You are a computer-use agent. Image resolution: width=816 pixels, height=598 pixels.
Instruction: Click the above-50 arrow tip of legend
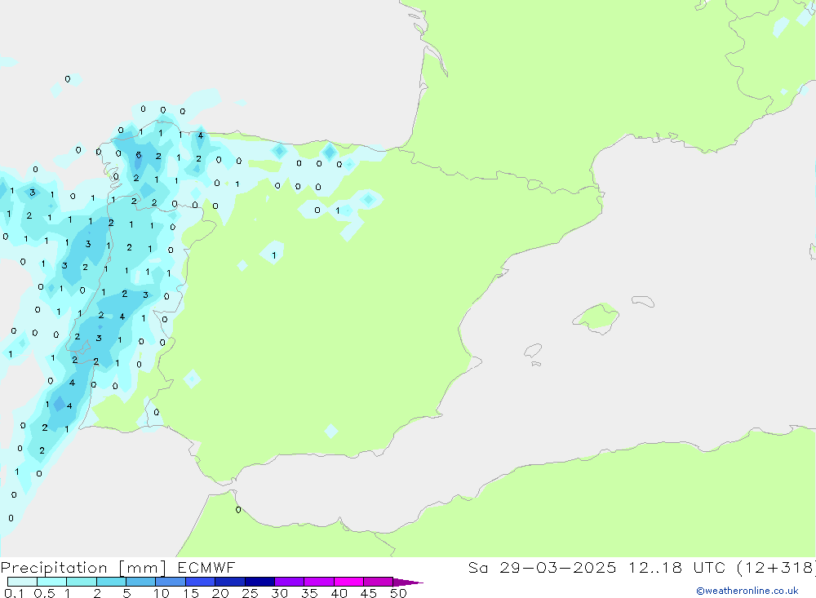[408, 582]
